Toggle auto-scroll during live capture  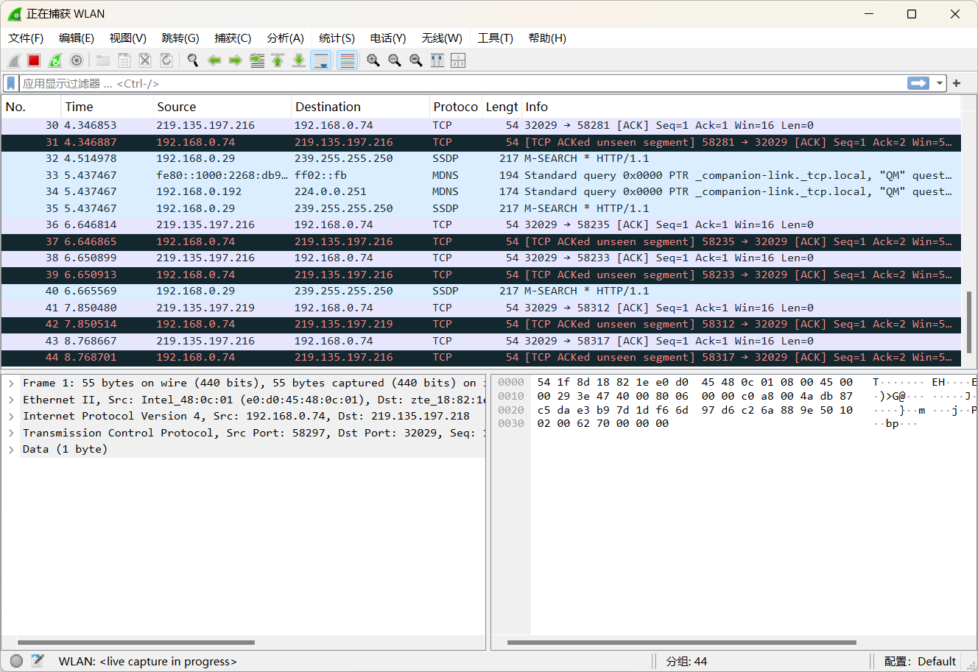[x=321, y=60]
